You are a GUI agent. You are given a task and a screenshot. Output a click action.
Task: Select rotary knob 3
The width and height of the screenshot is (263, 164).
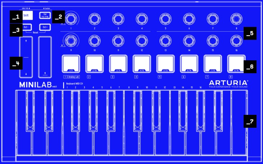118,19
